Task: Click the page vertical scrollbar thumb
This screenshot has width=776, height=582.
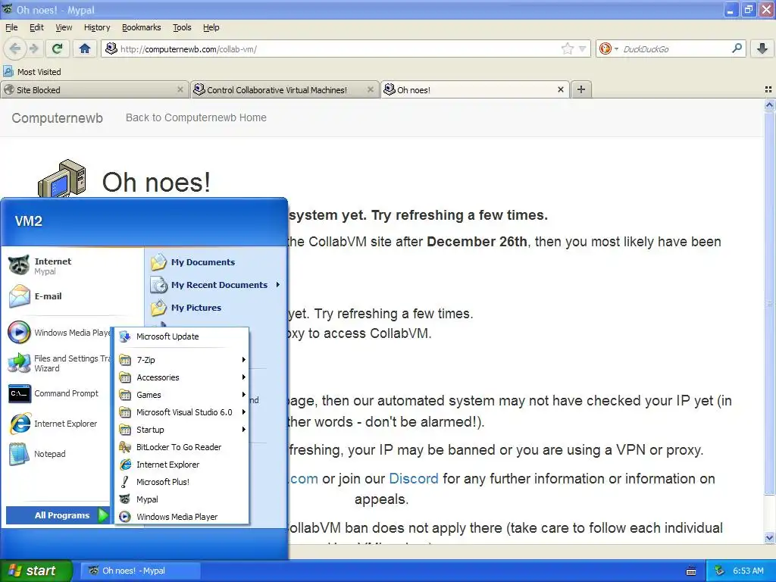Action: click(x=769, y=303)
